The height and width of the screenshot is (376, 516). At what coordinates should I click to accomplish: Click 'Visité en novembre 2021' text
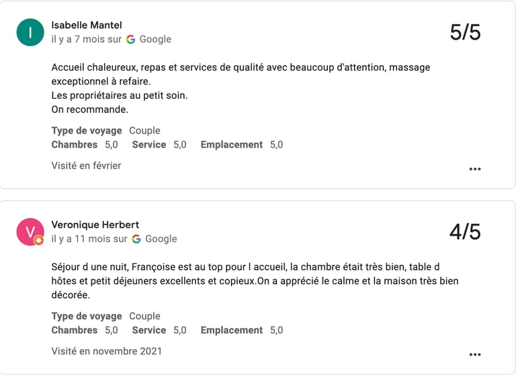[x=106, y=350]
